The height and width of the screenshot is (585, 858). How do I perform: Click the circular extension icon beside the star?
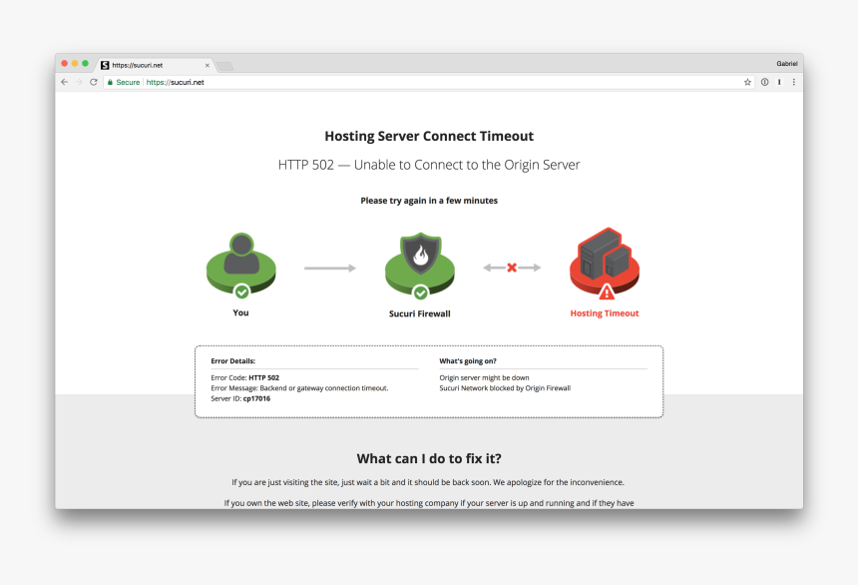tap(764, 82)
